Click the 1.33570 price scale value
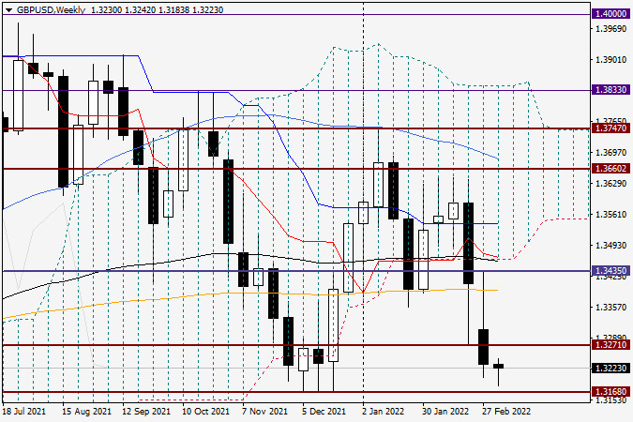The width and height of the screenshot is (633, 422). coord(611,308)
